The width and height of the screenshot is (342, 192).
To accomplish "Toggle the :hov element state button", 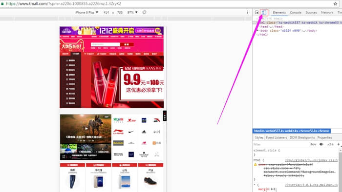I will click(x=313, y=144).
